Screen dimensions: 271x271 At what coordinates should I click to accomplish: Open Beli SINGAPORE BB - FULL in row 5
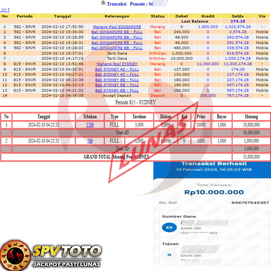pyautogui.click(x=117, y=48)
